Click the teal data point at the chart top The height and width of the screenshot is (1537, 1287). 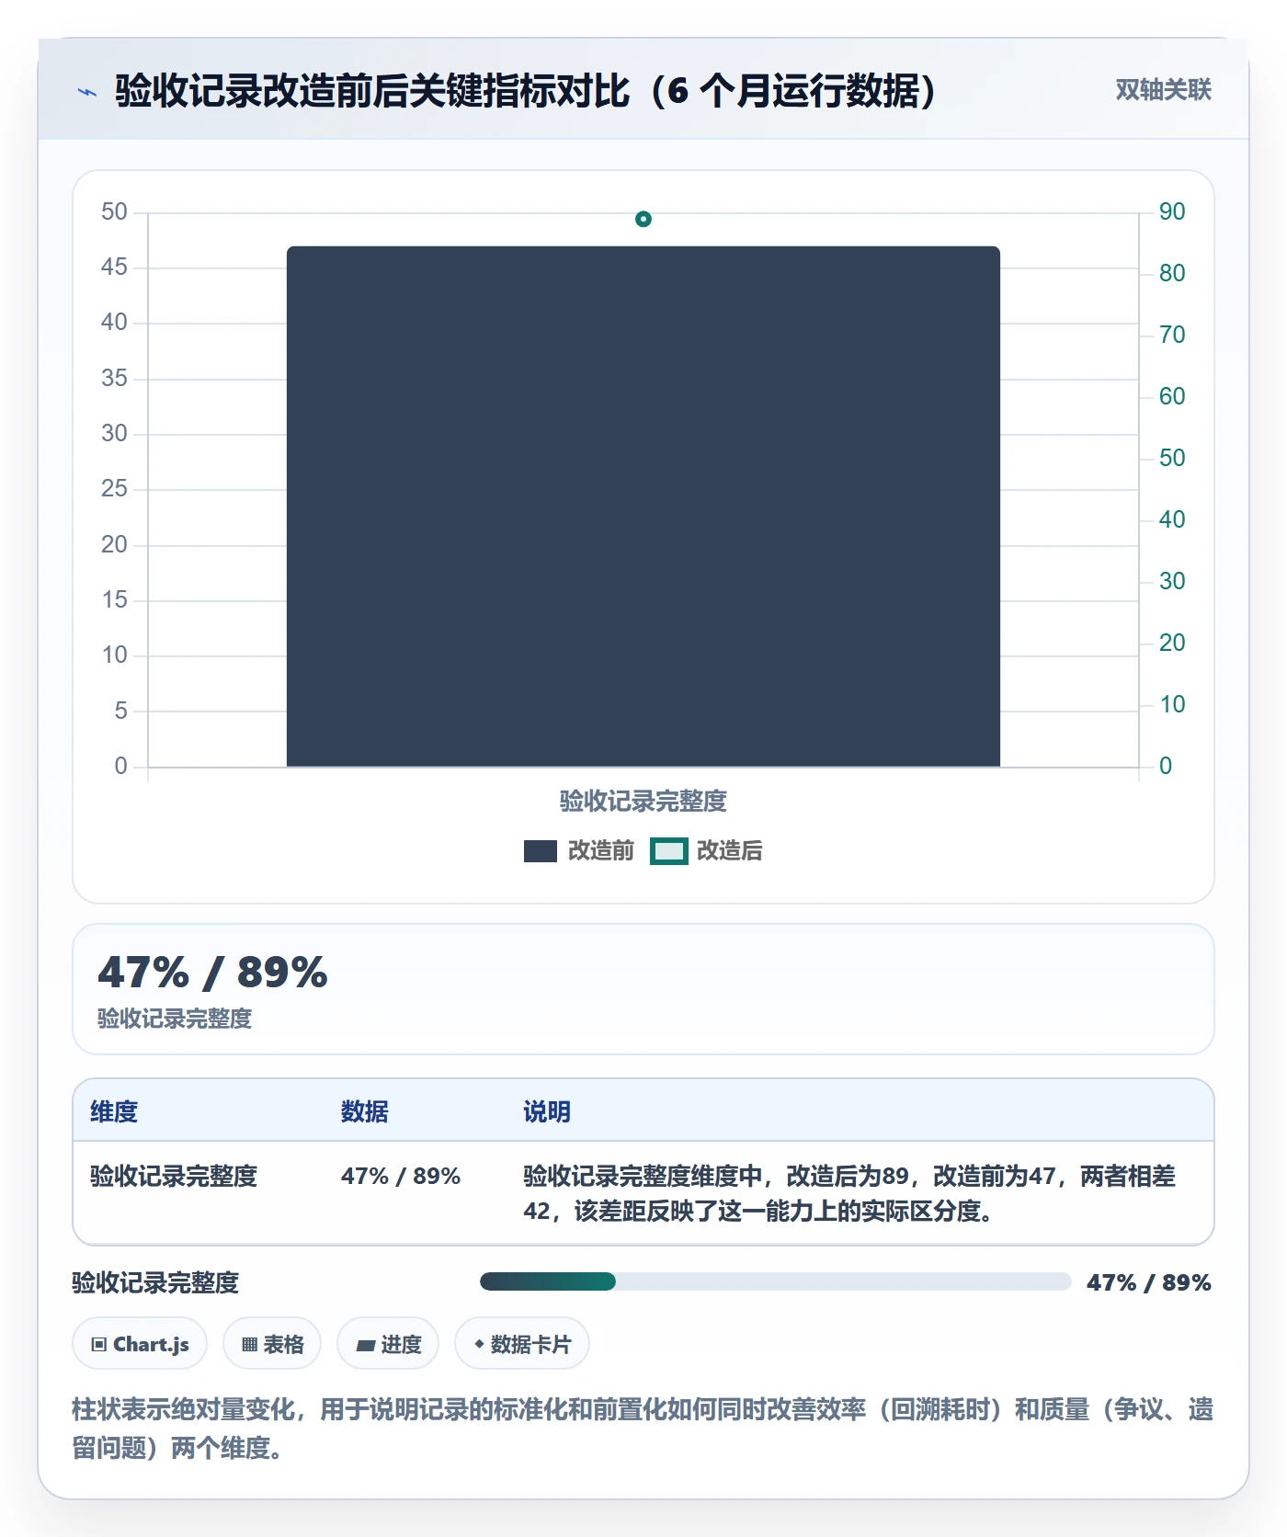(643, 219)
